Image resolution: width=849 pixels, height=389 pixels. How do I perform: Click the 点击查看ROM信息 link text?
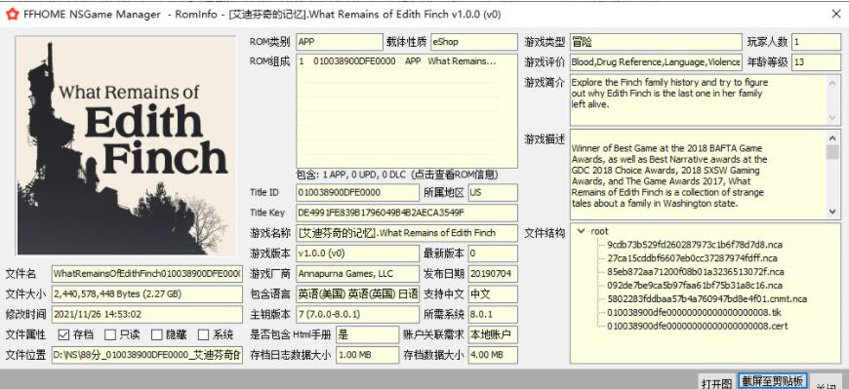coord(456,175)
